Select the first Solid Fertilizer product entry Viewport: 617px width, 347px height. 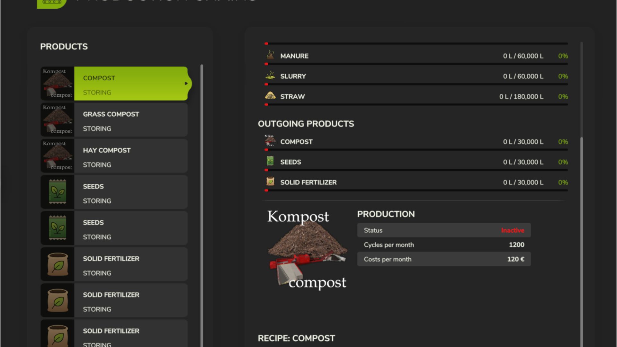tap(130, 264)
